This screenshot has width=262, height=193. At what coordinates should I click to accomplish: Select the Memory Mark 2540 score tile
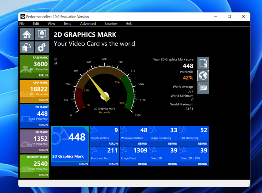coord(34,164)
